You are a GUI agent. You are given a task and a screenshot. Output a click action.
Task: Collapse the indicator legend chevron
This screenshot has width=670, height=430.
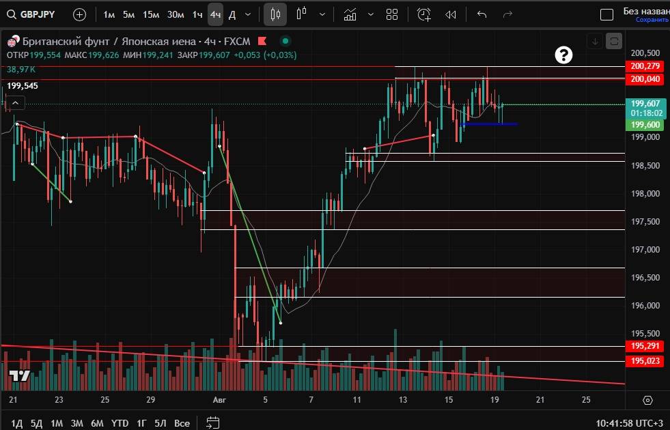point(16,103)
